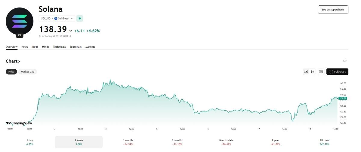Click the Coinbase exchange icon
The width and height of the screenshot is (361, 152).
pyautogui.click(x=56, y=18)
